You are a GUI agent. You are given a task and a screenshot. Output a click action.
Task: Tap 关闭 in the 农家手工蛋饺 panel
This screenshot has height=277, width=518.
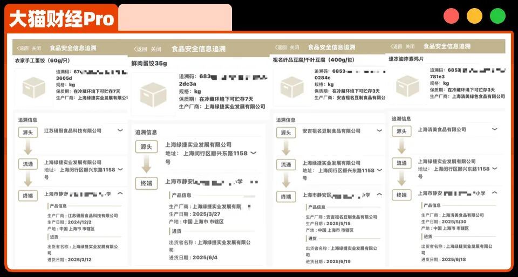click(36, 48)
